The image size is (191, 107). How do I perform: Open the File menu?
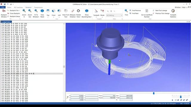tap(3, 7)
